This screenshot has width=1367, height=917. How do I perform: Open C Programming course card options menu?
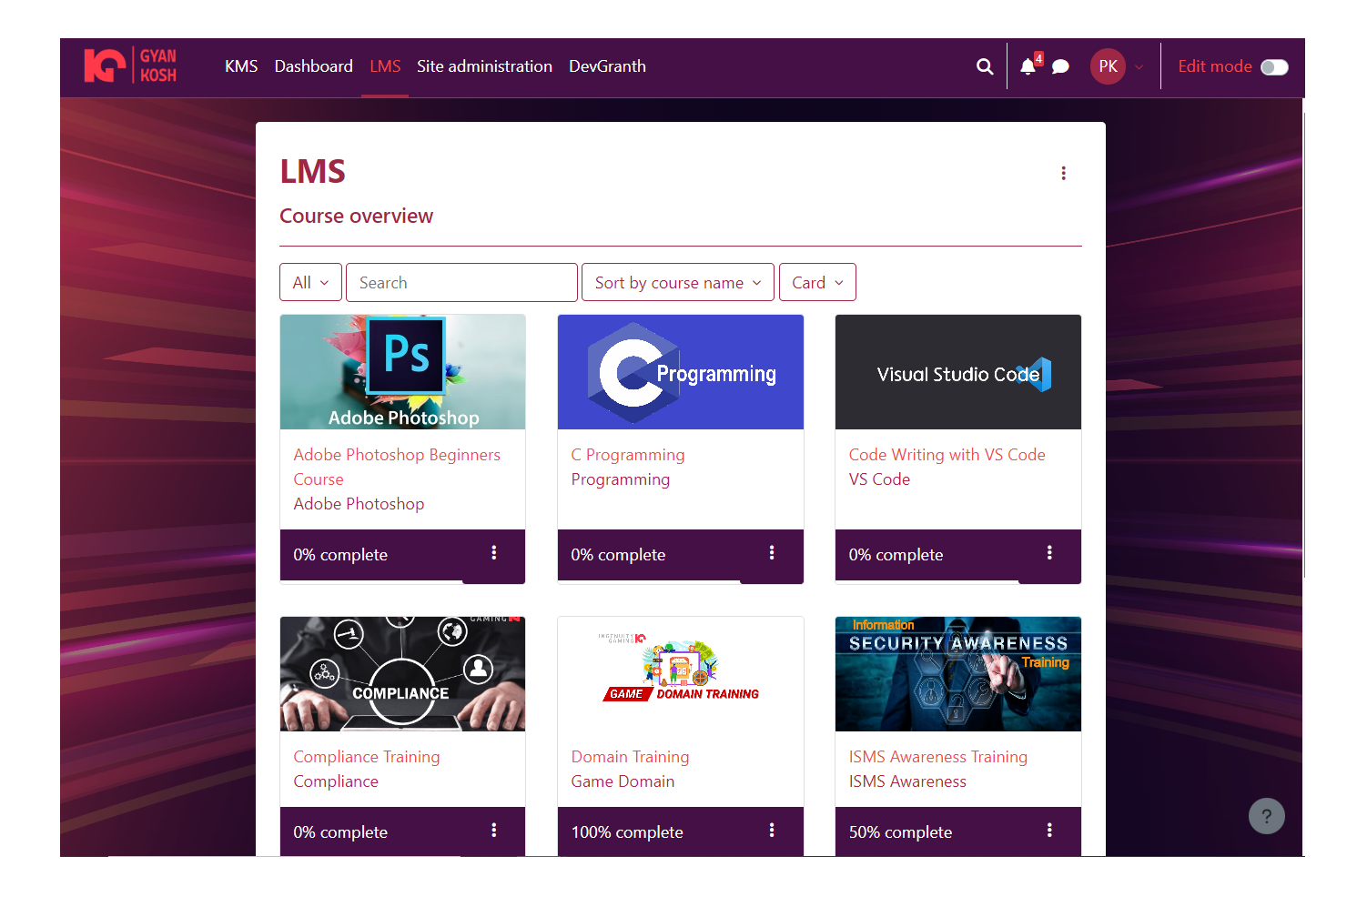pos(772,553)
